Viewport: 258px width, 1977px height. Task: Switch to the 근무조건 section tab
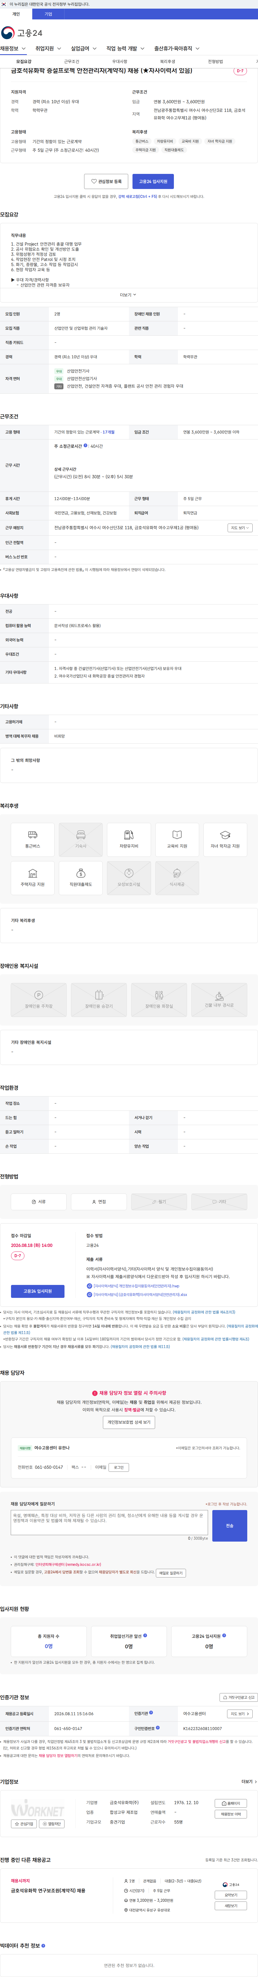(x=71, y=61)
